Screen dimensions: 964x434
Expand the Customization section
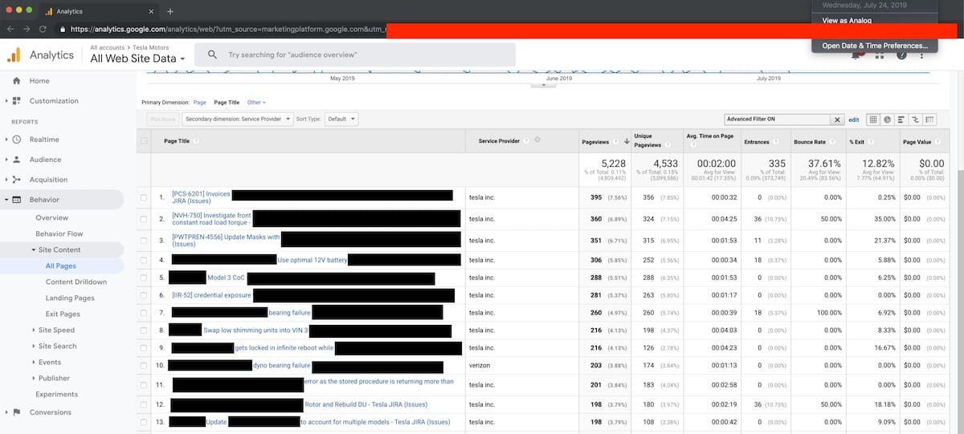click(x=6, y=101)
